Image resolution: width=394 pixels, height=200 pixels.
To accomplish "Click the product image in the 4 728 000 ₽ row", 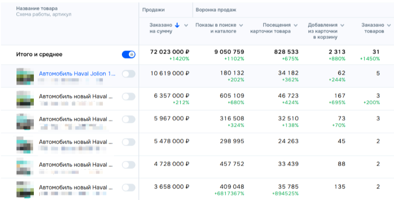I will coord(25,167).
